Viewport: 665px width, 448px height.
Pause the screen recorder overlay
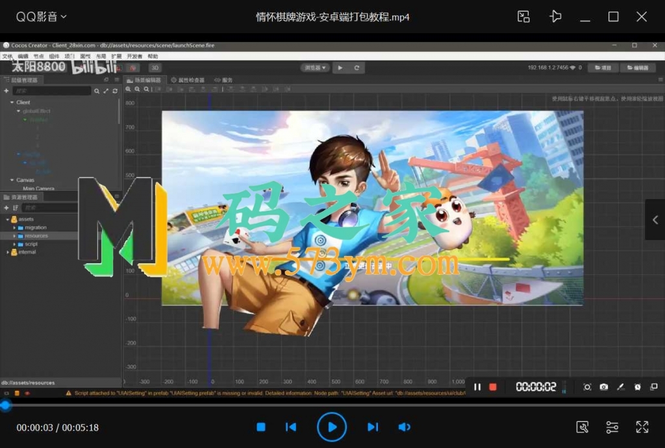coord(477,386)
